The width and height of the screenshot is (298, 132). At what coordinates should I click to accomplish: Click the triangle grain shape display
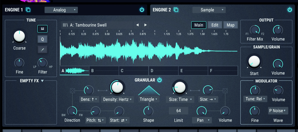pyautogui.click(x=149, y=90)
